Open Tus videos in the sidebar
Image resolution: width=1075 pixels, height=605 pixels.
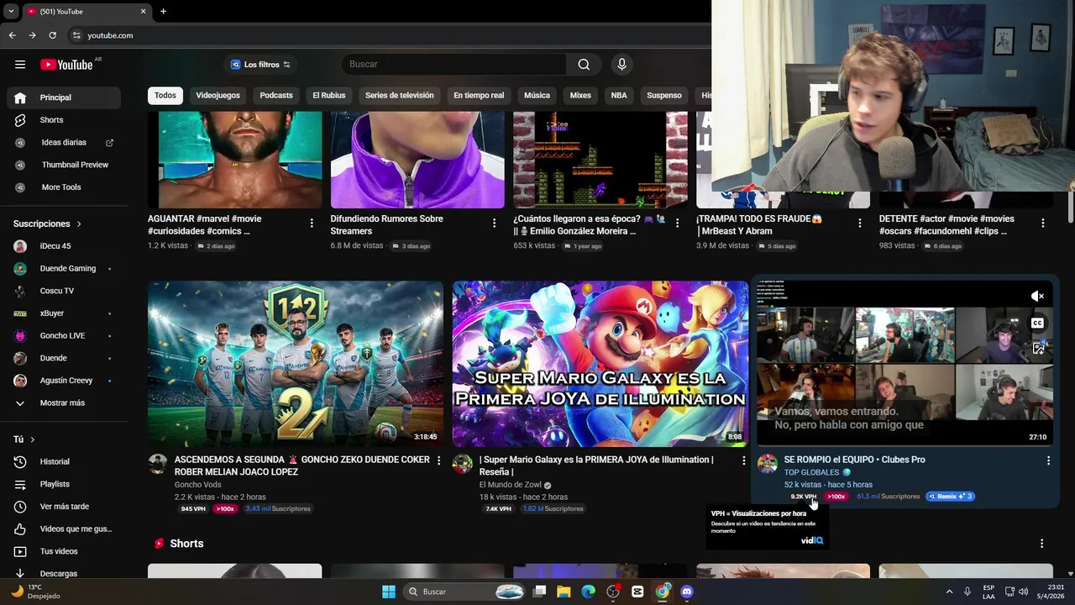pos(64,551)
